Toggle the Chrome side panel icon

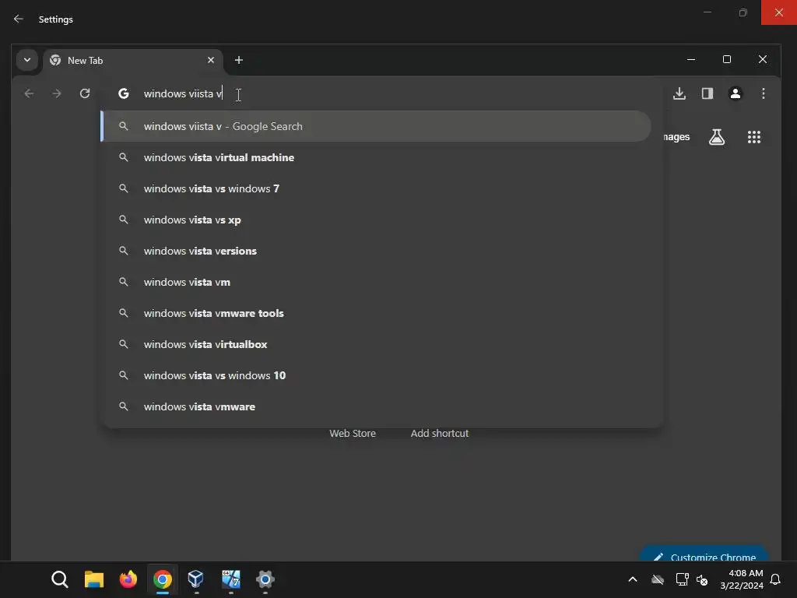(707, 93)
